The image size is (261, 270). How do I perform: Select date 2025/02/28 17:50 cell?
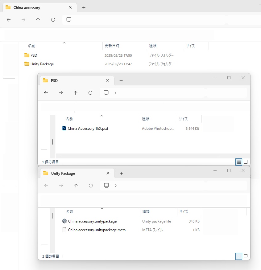[118, 55]
